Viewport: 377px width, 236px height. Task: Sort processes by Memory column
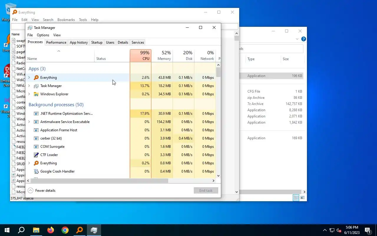pyautogui.click(x=162, y=55)
